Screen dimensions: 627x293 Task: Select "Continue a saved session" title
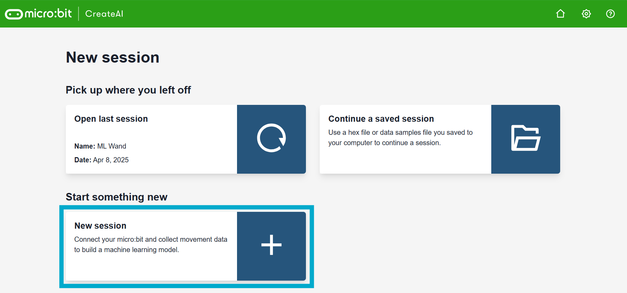tap(381, 119)
